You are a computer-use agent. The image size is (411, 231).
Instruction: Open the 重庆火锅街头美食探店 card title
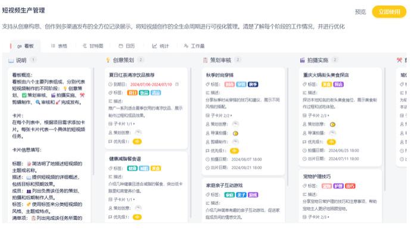click(x=326, y=75)
